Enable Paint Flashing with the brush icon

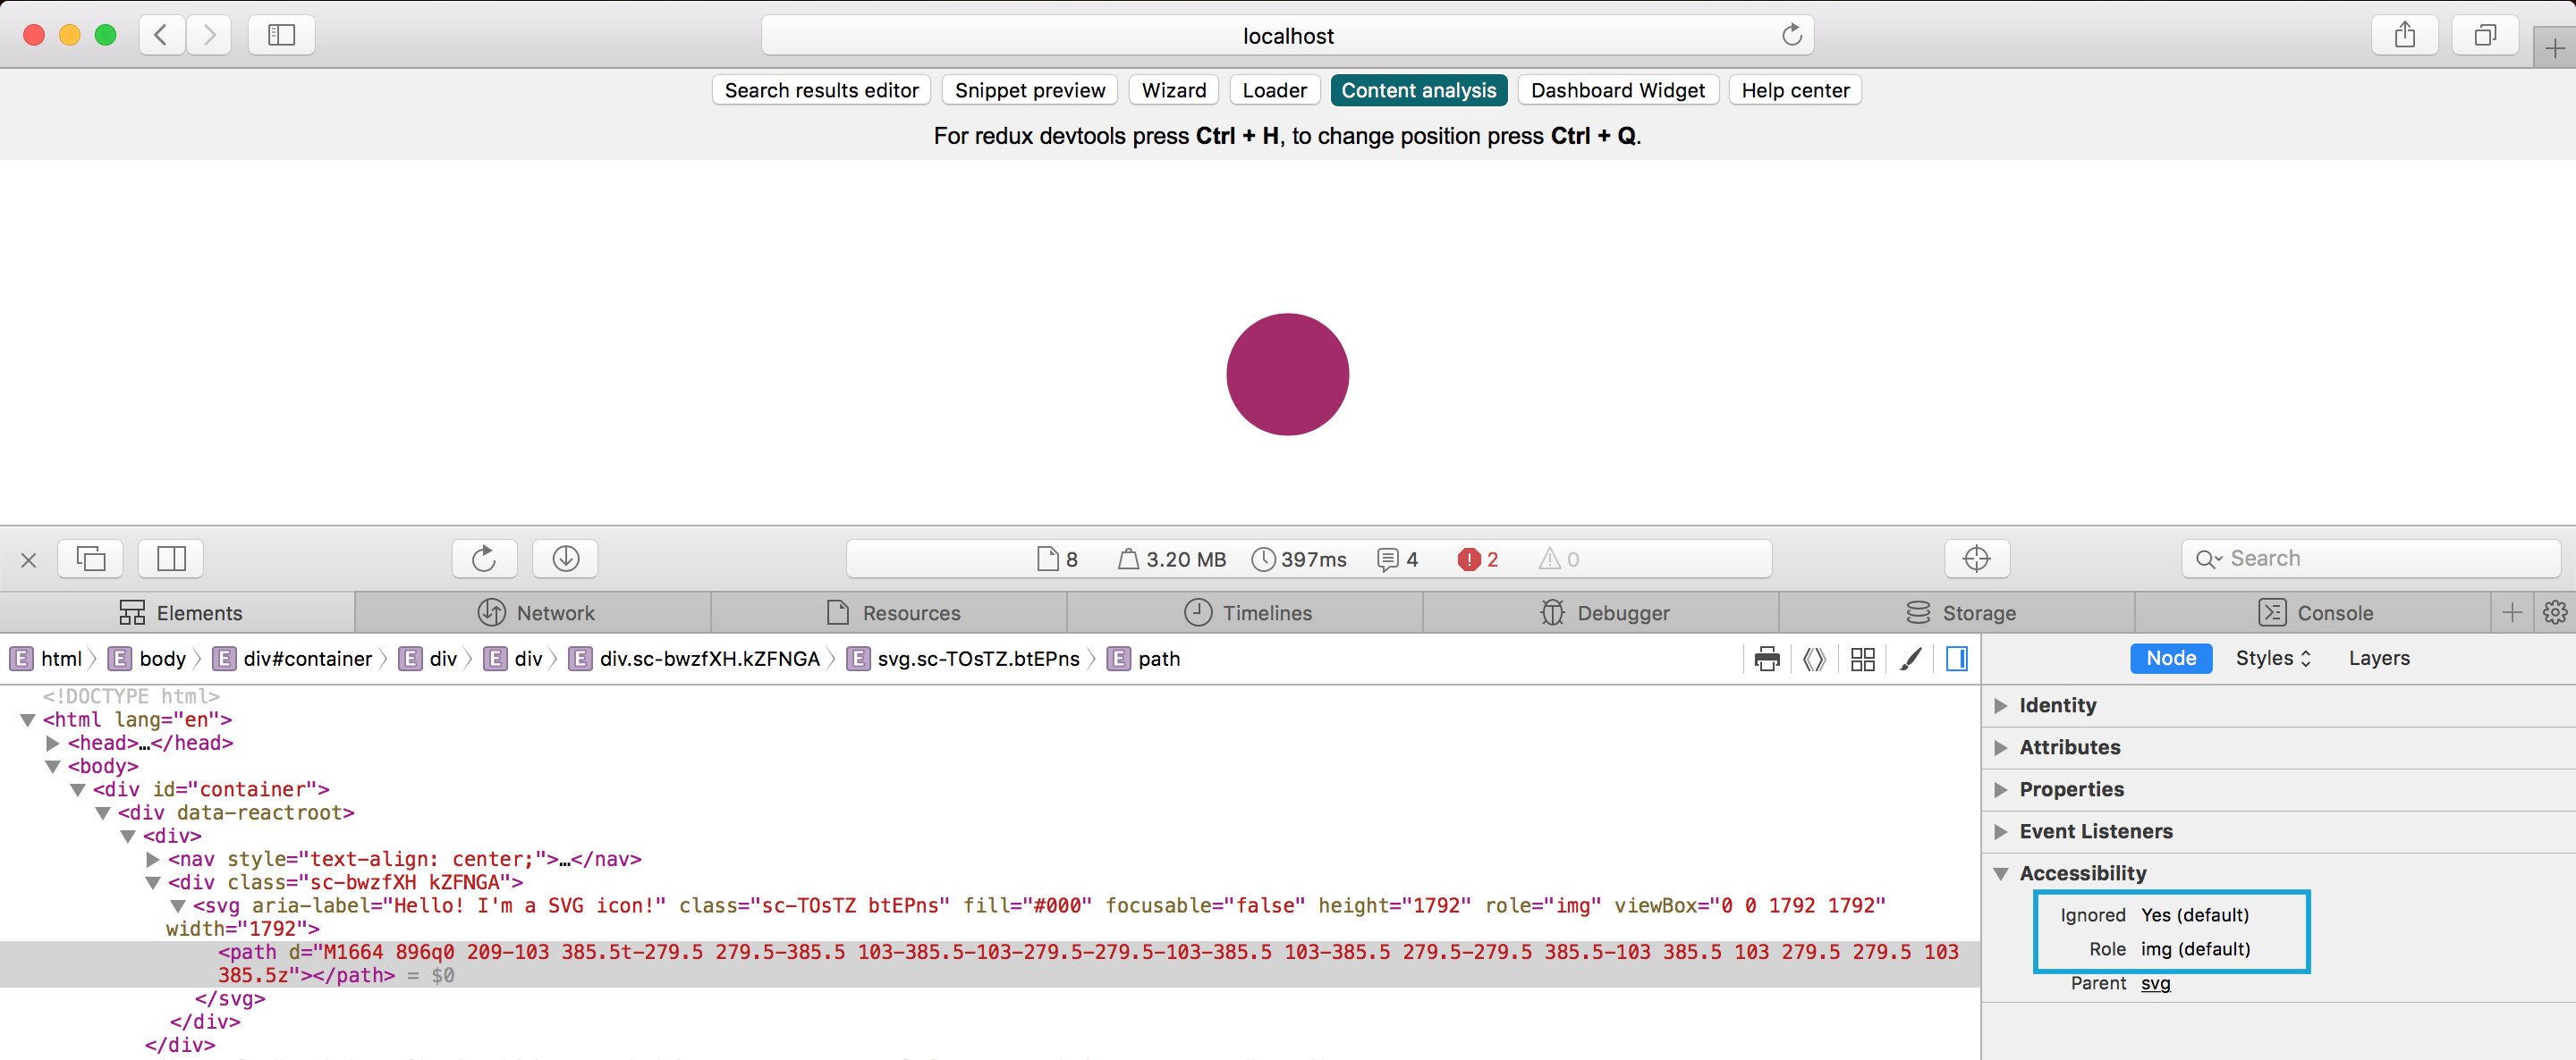1911,659
